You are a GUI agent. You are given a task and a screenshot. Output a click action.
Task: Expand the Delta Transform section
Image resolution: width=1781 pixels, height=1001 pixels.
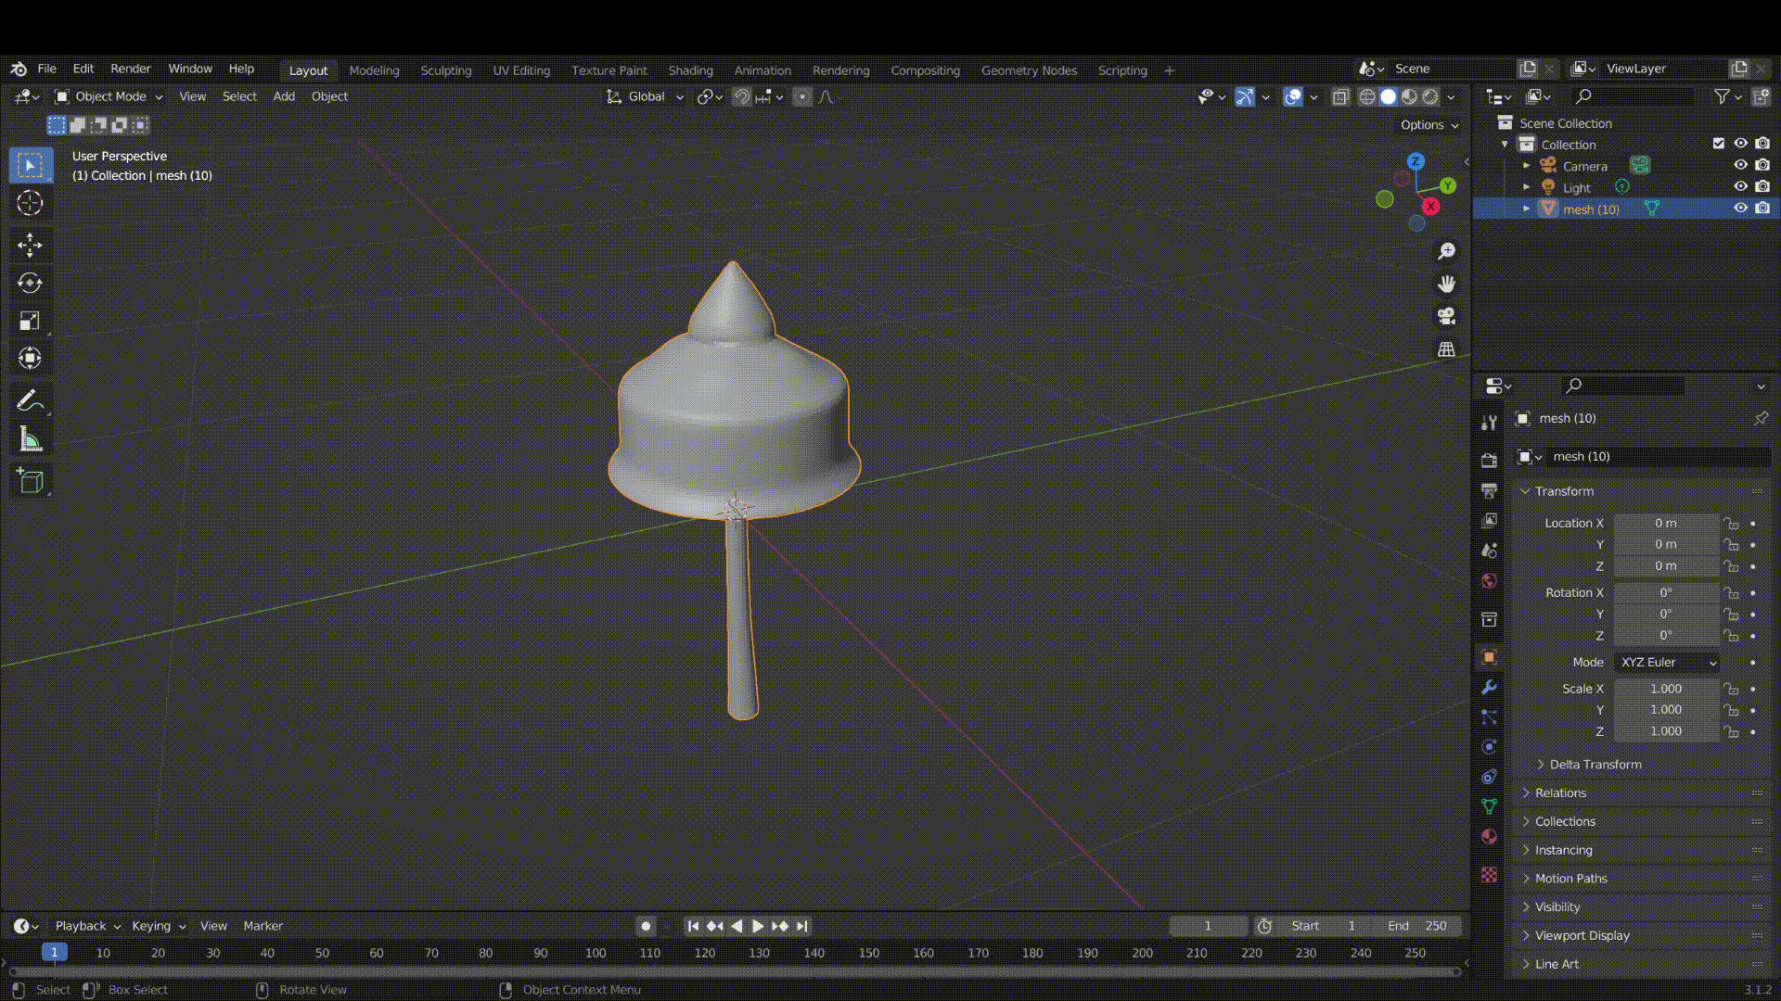pyautogui.click(x=1595, y=765)
